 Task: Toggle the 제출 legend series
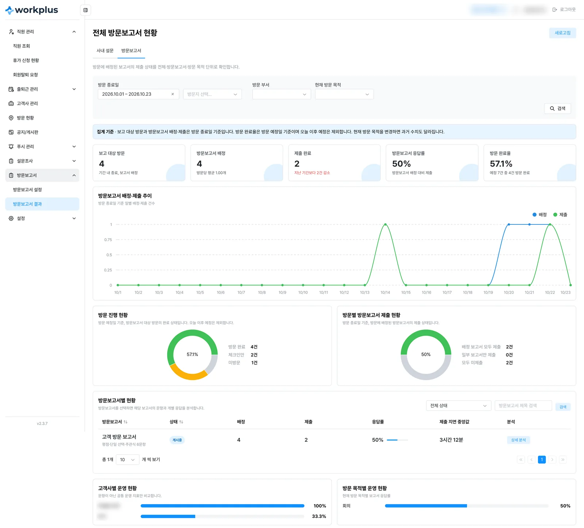point(560,215)
